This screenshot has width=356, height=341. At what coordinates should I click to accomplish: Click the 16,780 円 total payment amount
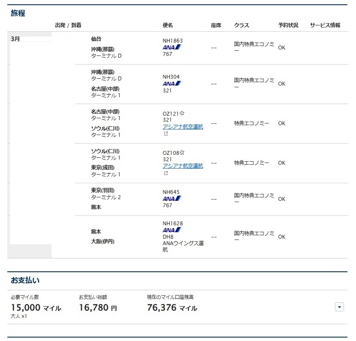(98, 308)
